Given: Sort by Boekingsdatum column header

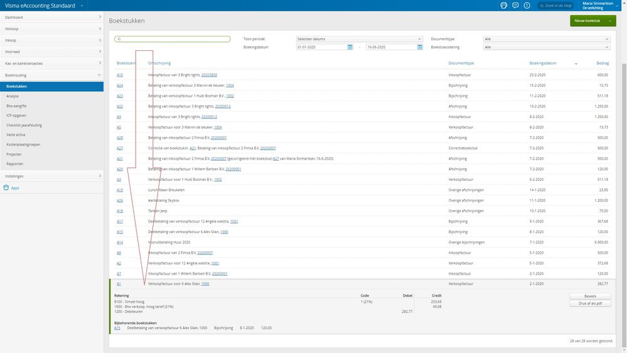Looking at the screenshot, I should [543, 63].
